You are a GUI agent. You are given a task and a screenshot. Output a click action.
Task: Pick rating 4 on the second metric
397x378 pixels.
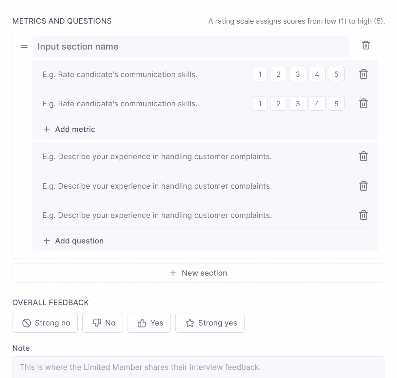pos(317,104)
